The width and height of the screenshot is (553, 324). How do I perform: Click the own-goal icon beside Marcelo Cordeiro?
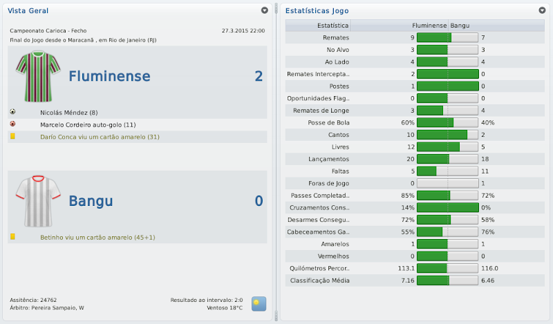coord(12,124)
